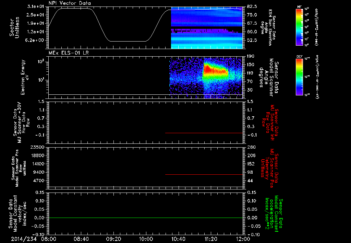Image resolution: width=351 pixels, height=243 pixels.
Task: Click the 190 scanner angle tick value
Action: [251, 56]
